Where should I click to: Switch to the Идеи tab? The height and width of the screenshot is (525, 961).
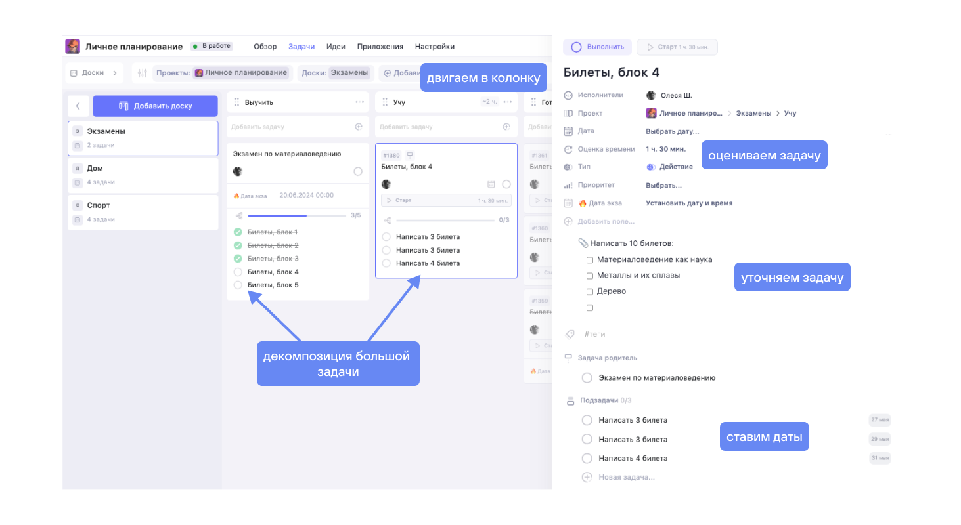click(x=336, y=47)
